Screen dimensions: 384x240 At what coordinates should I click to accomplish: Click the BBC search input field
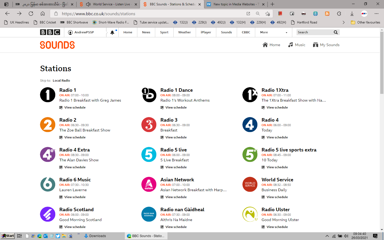315,32
